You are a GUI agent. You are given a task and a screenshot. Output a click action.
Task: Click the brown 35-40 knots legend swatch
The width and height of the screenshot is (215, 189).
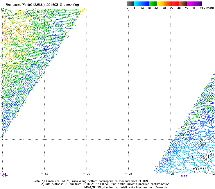183,3
